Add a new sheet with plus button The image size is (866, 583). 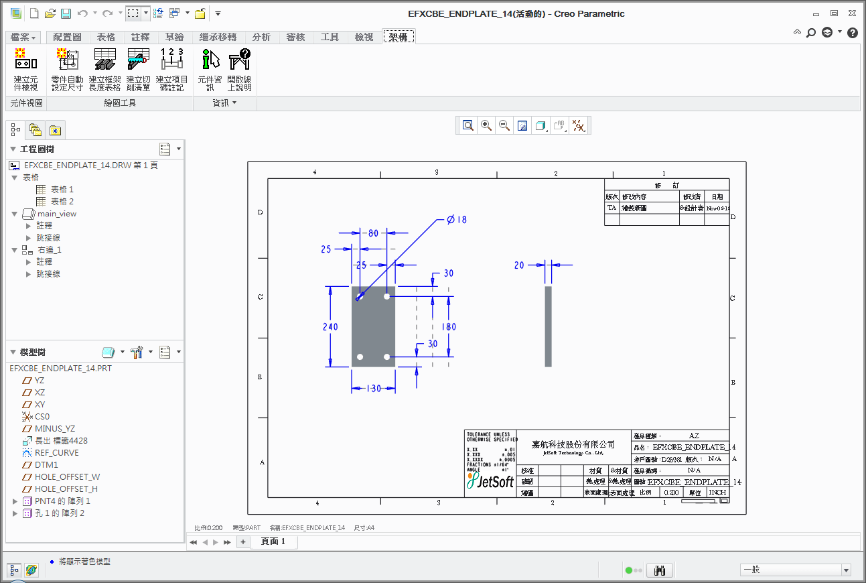242,541
